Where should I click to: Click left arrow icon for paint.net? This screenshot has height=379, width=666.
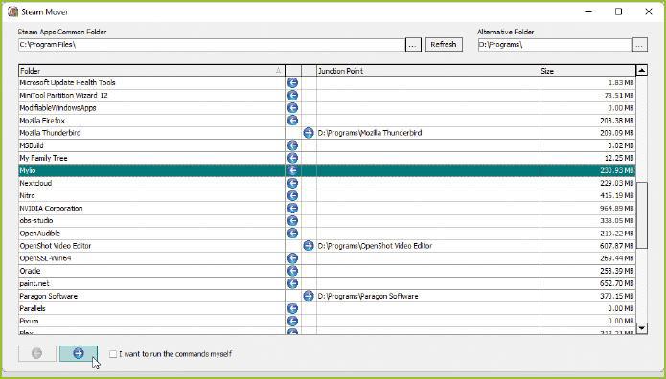click(x=292, y=283)
